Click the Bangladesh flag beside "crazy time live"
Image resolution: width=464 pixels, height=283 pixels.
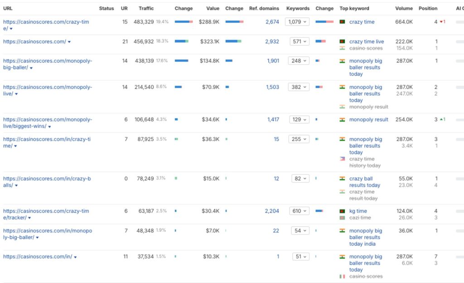pos(342,42)
